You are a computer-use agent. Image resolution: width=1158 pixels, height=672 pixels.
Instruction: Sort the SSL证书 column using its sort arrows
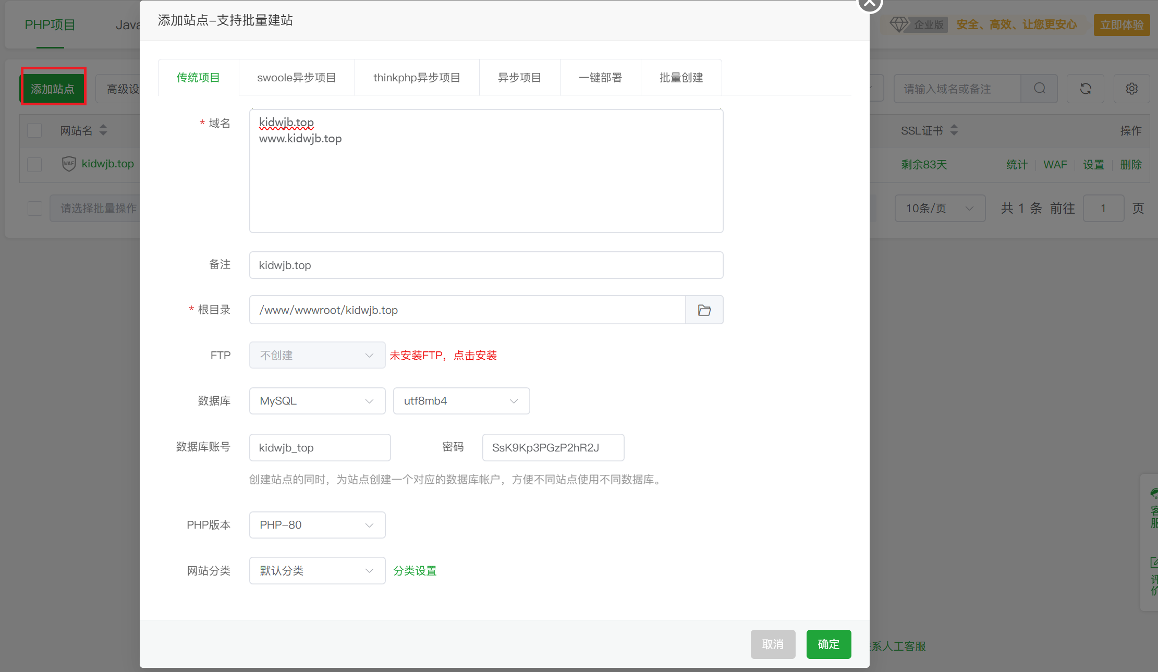point(955,130)
